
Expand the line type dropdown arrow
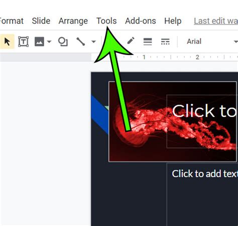click(93, 41)
